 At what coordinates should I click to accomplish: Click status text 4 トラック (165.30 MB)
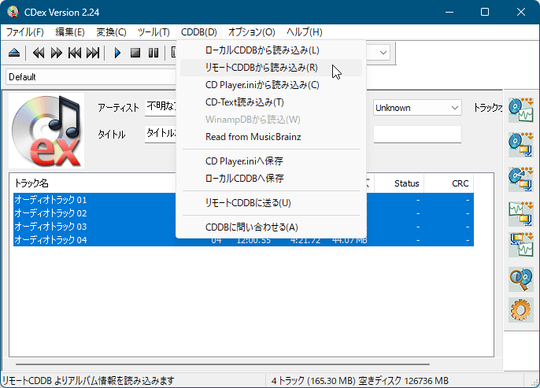pos(313,381)
